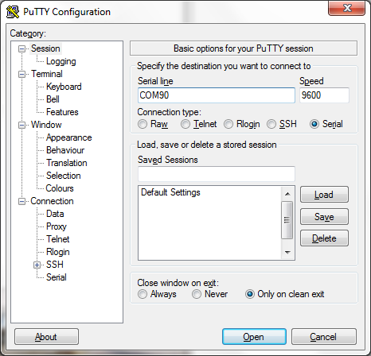Collapse the Session tree node

[21, 48]
